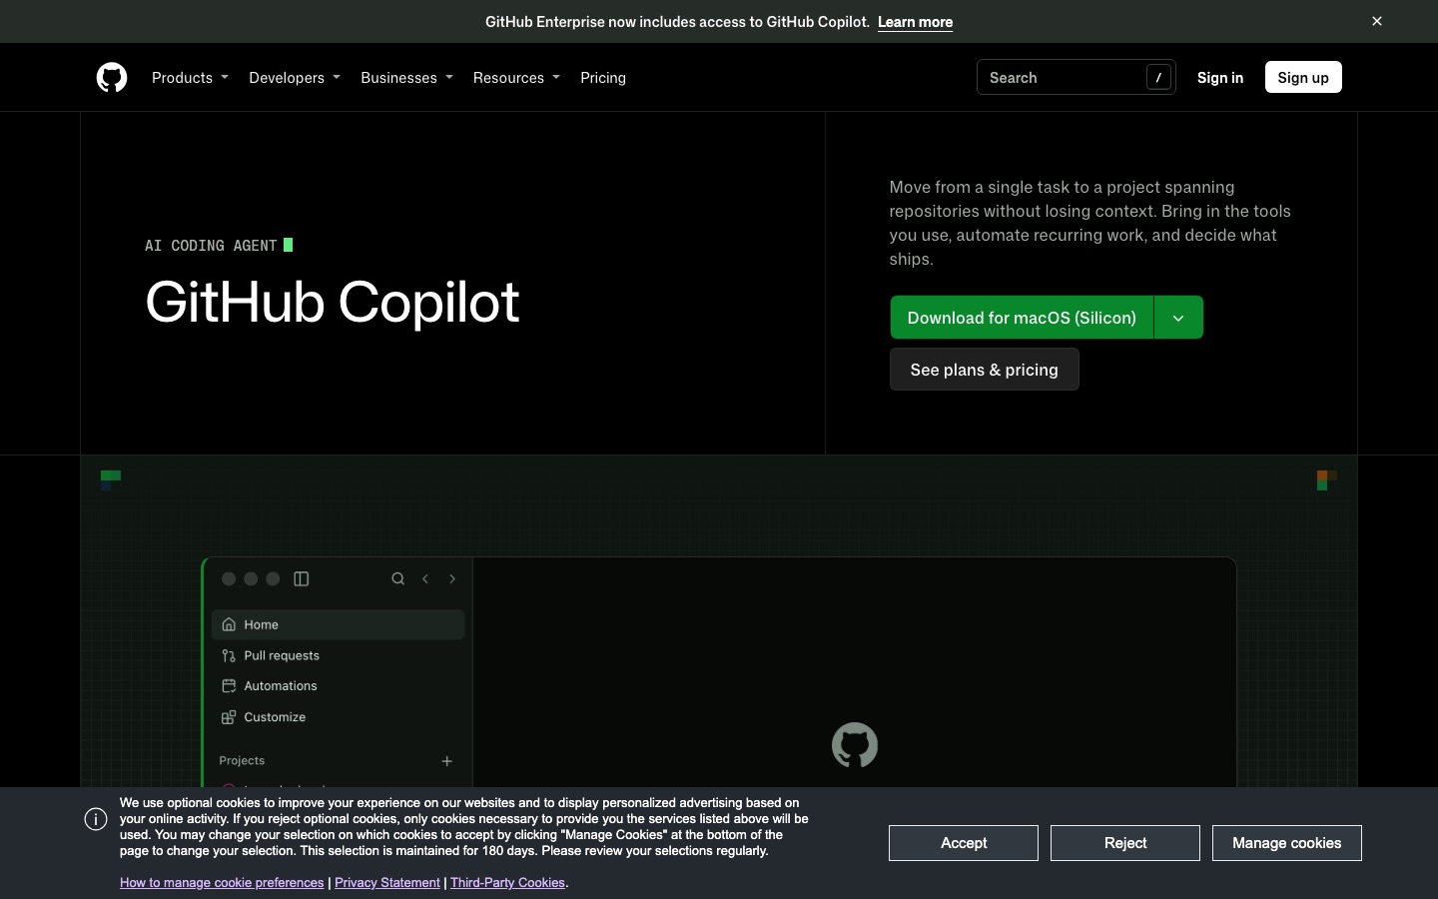This screenshot has height=899, width=1438.
Task: Click the GitHub Octocat logo in header
Action: click(112, 77)
